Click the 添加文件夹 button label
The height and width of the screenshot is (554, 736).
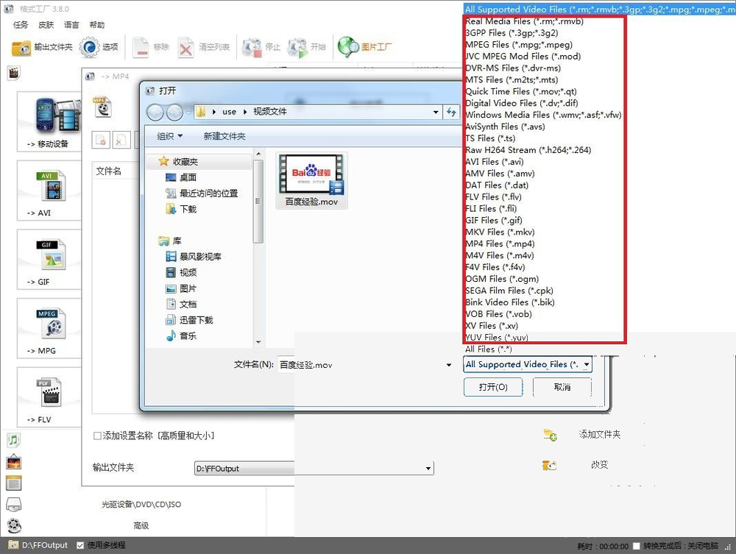tap(599, 434)
